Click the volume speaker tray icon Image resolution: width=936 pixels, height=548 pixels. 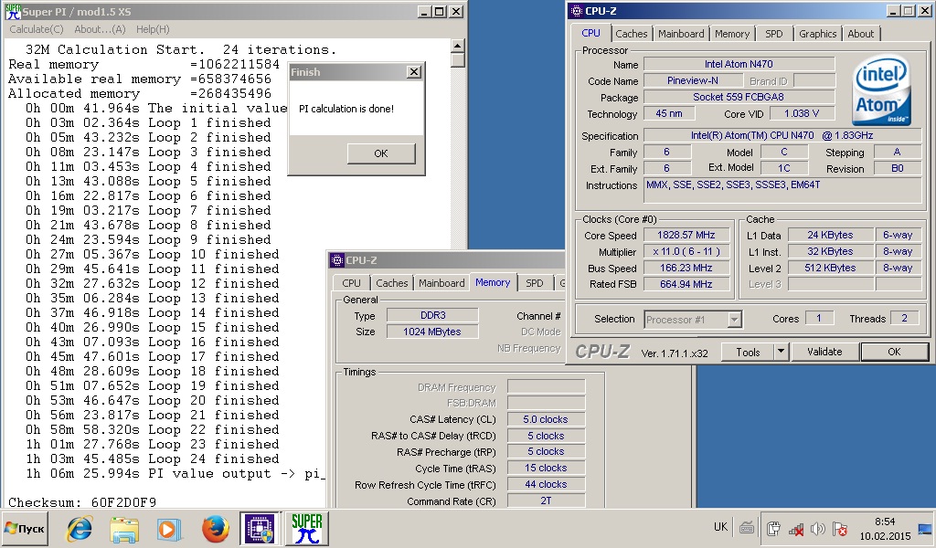pyautogui.click(x=818, y=528)
